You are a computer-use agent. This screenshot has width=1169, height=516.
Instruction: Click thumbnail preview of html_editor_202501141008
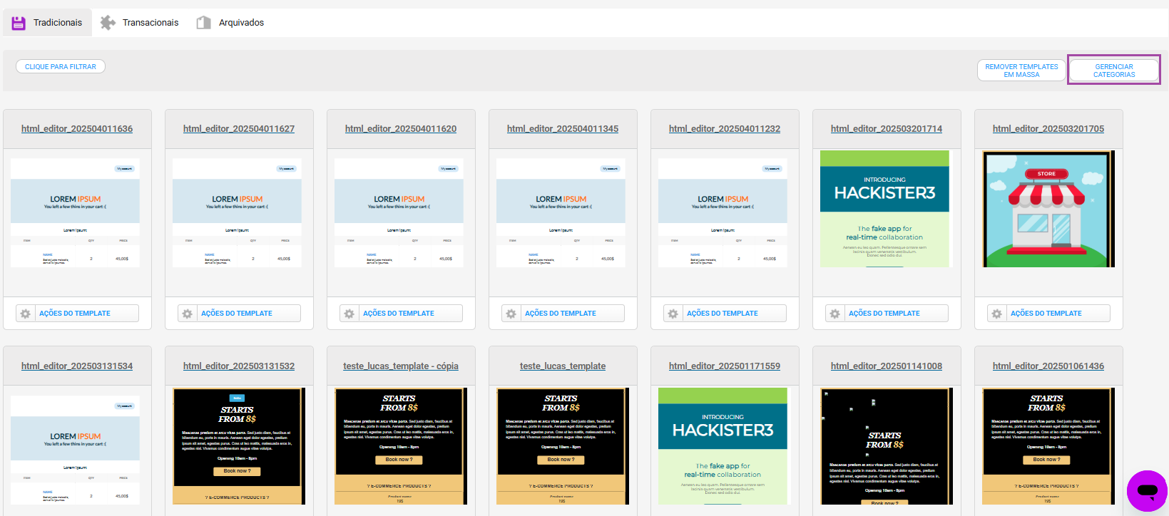click(x=887, y=446)
